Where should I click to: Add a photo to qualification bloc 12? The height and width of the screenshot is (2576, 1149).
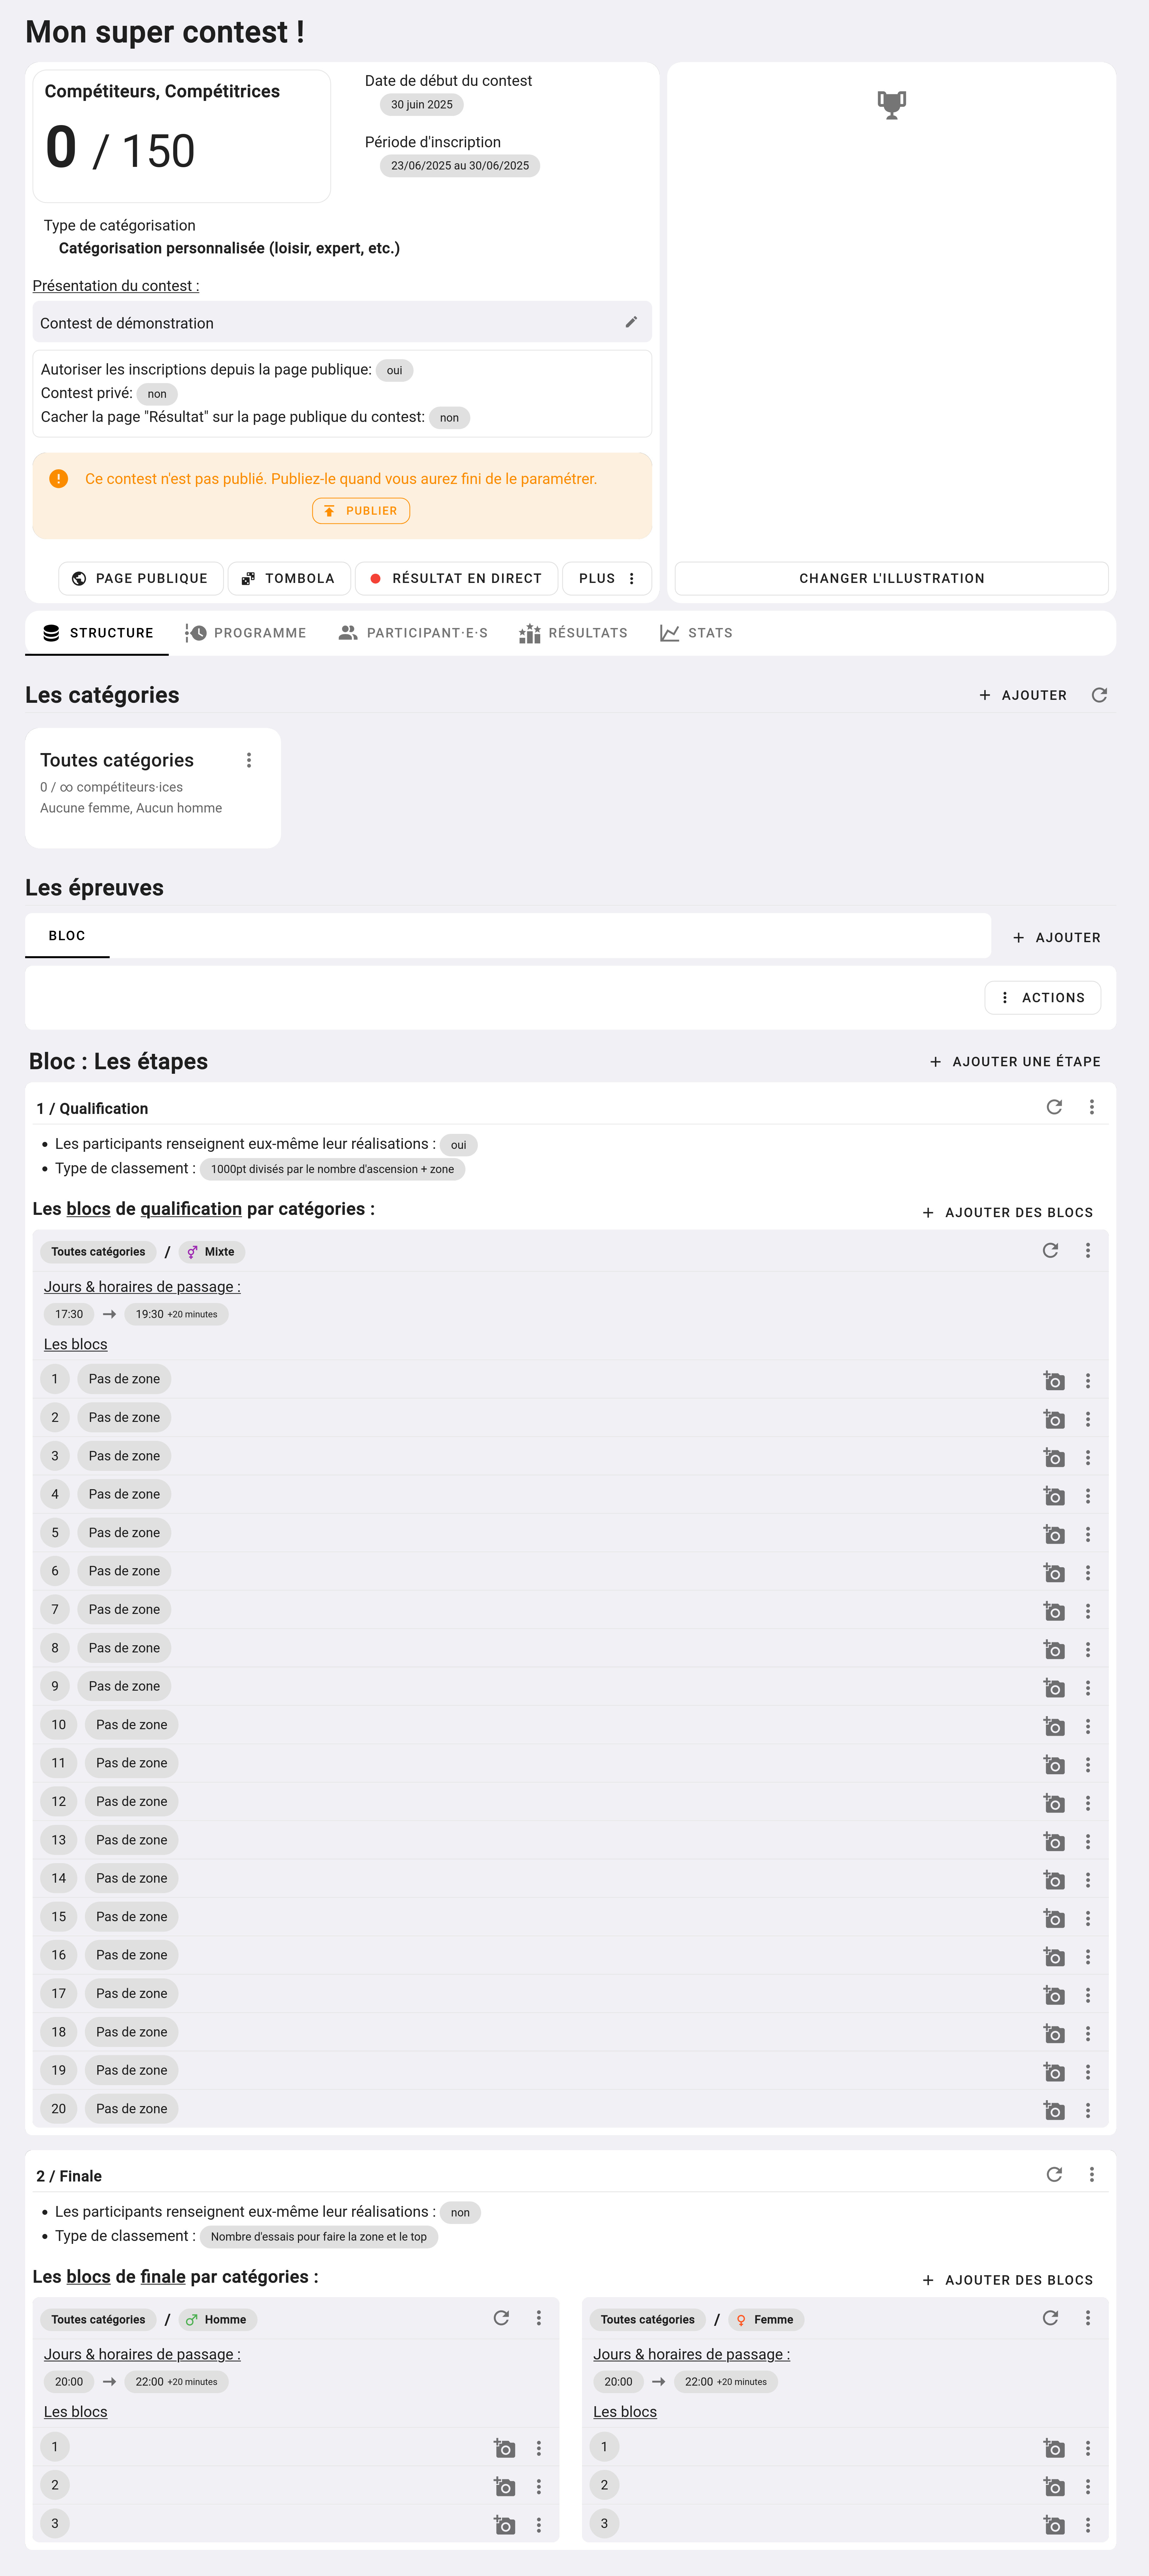[x=1053, y=1802]
